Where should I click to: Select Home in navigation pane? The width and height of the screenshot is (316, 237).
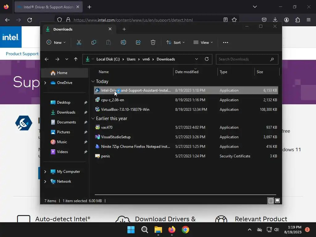[x=65, y=73]
